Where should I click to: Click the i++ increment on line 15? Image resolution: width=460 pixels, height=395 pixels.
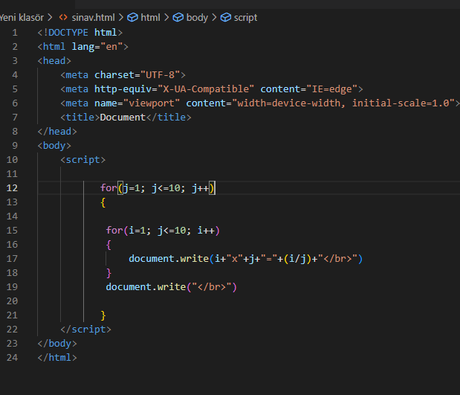pos(206,231)
